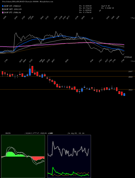Viewport: 135px width, 178px height.
Task: Click the 2137 horizontal level label
Action: [130, 71]
